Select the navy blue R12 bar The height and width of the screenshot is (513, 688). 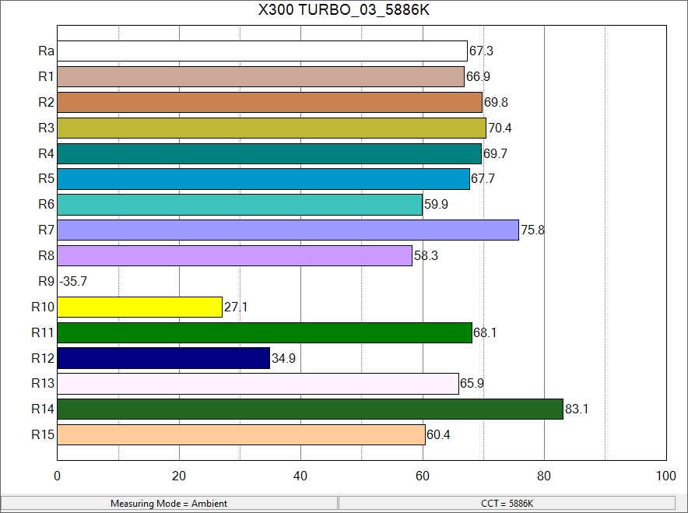(163, 358)
